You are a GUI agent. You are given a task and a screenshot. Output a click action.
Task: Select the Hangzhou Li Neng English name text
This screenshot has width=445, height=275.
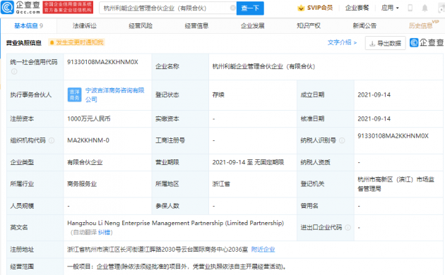click(x=175, y=223)
